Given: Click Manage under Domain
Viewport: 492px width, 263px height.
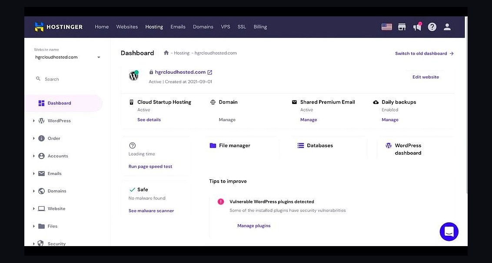Looking at the screenshot, I should pyautogui.click(x=227, y=120).
